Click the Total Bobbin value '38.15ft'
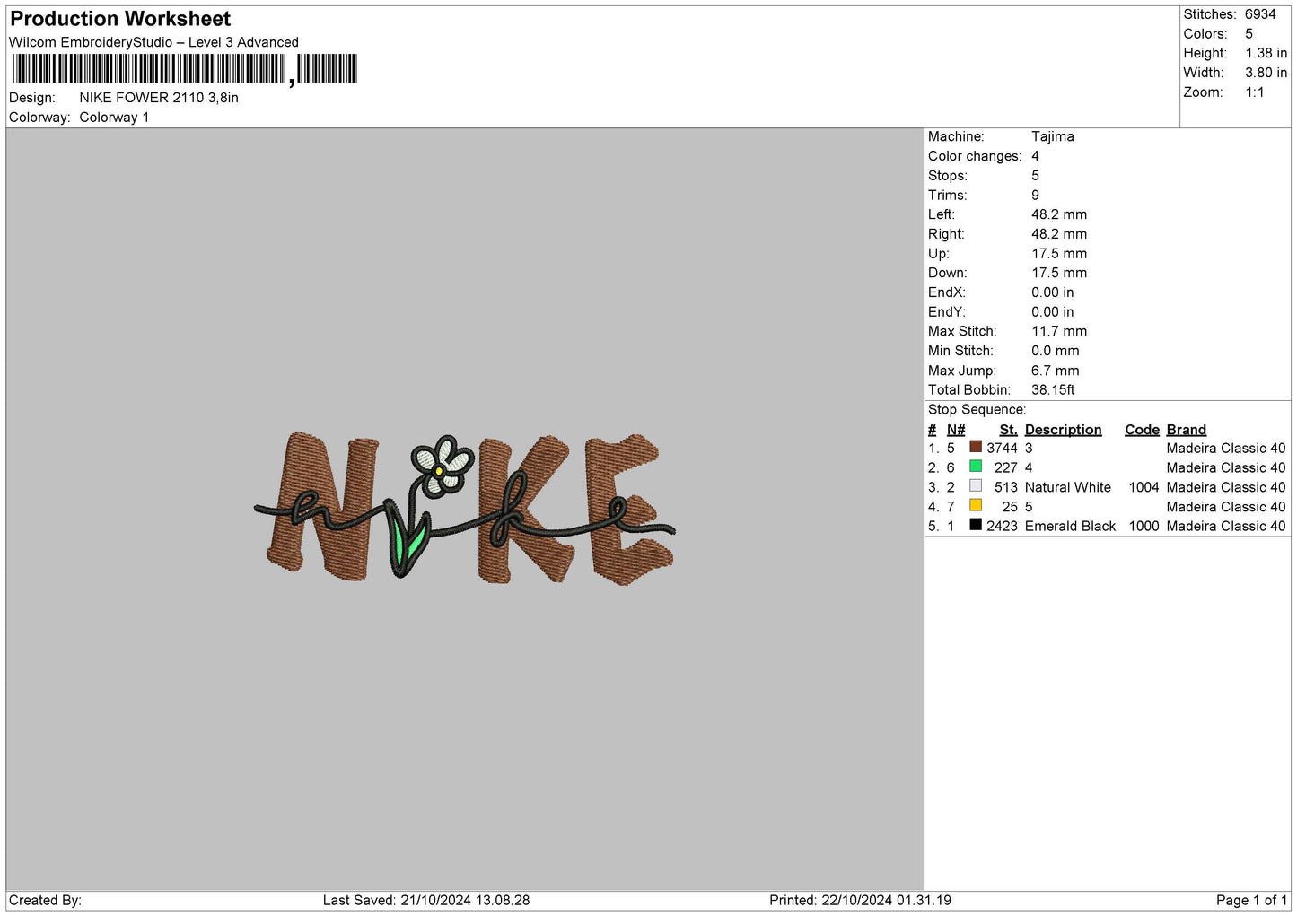The height and width of the screenshot is (916, 1297). point(1053,390)
